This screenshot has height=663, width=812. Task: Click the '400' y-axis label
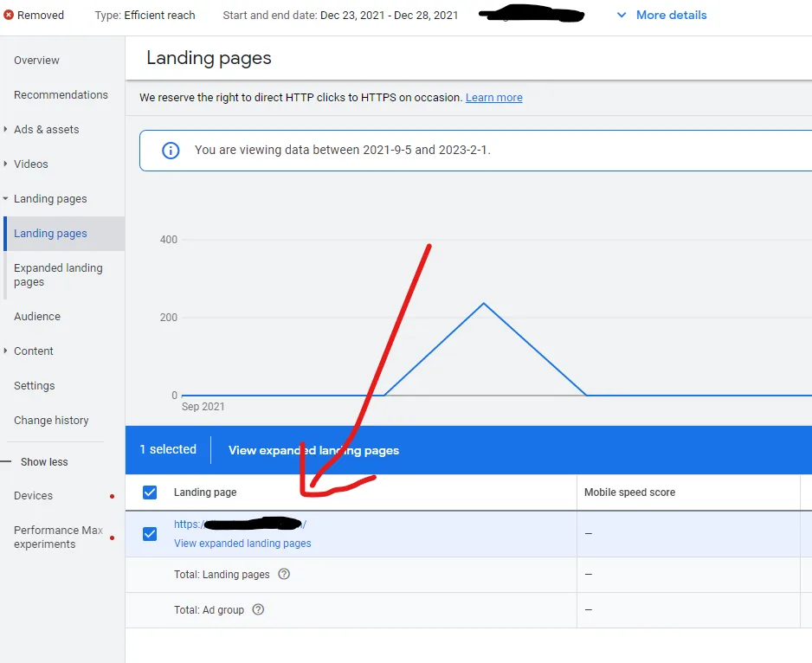pos(168,240)
